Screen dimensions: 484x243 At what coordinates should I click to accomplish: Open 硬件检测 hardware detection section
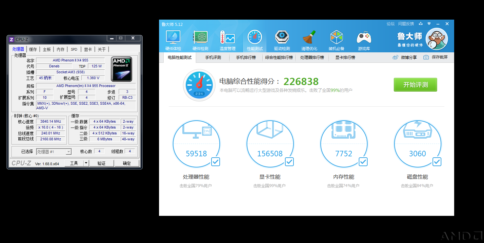[x=200, y=40]
